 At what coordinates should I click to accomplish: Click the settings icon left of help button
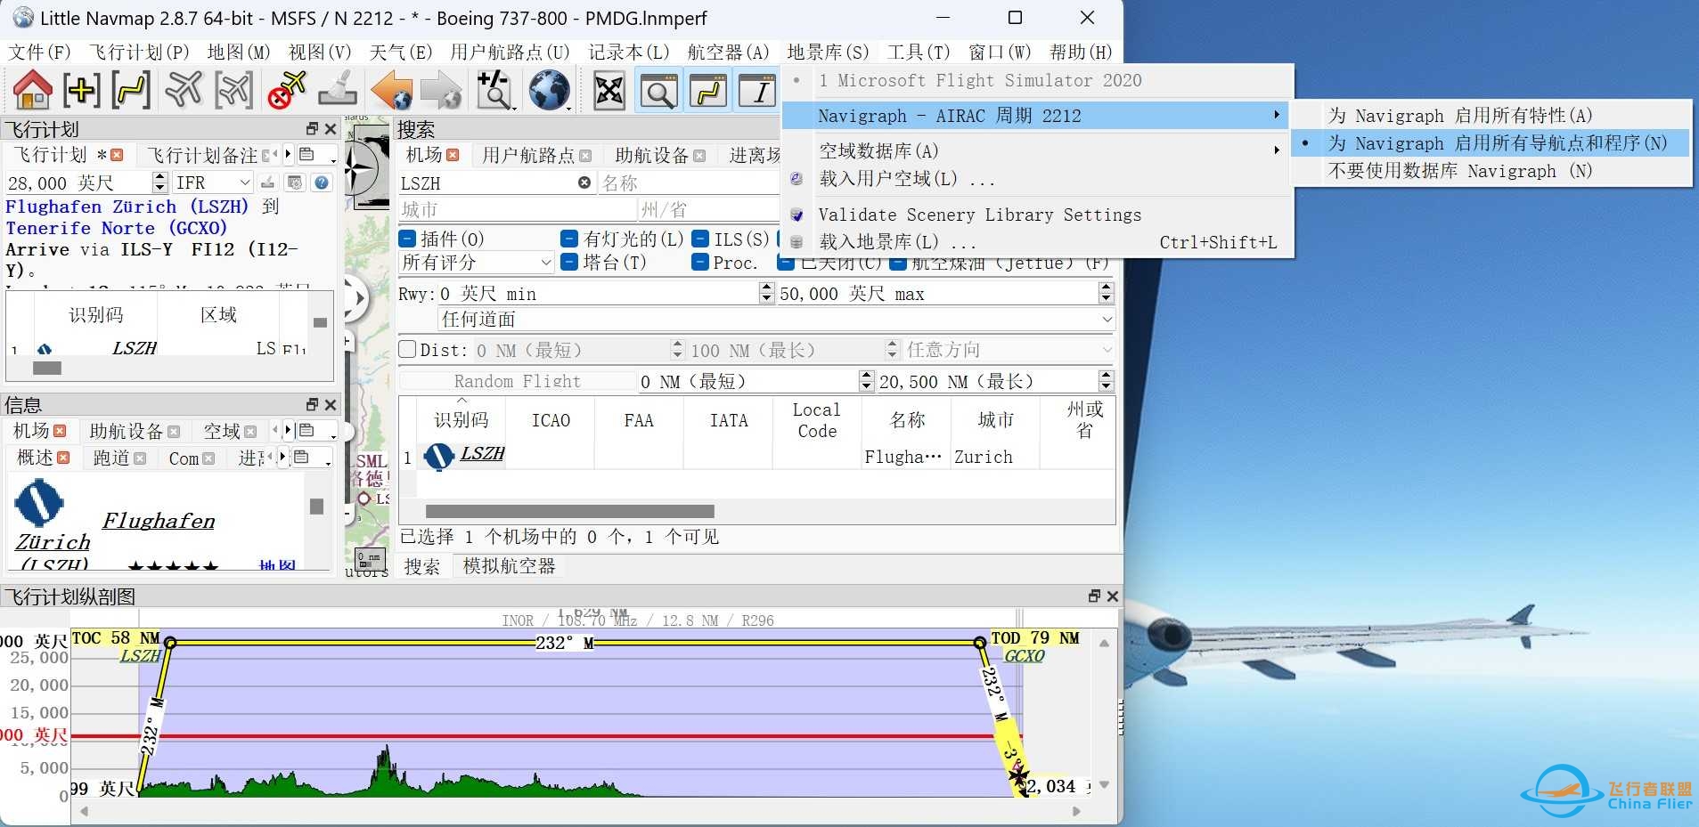coord(295,182)
